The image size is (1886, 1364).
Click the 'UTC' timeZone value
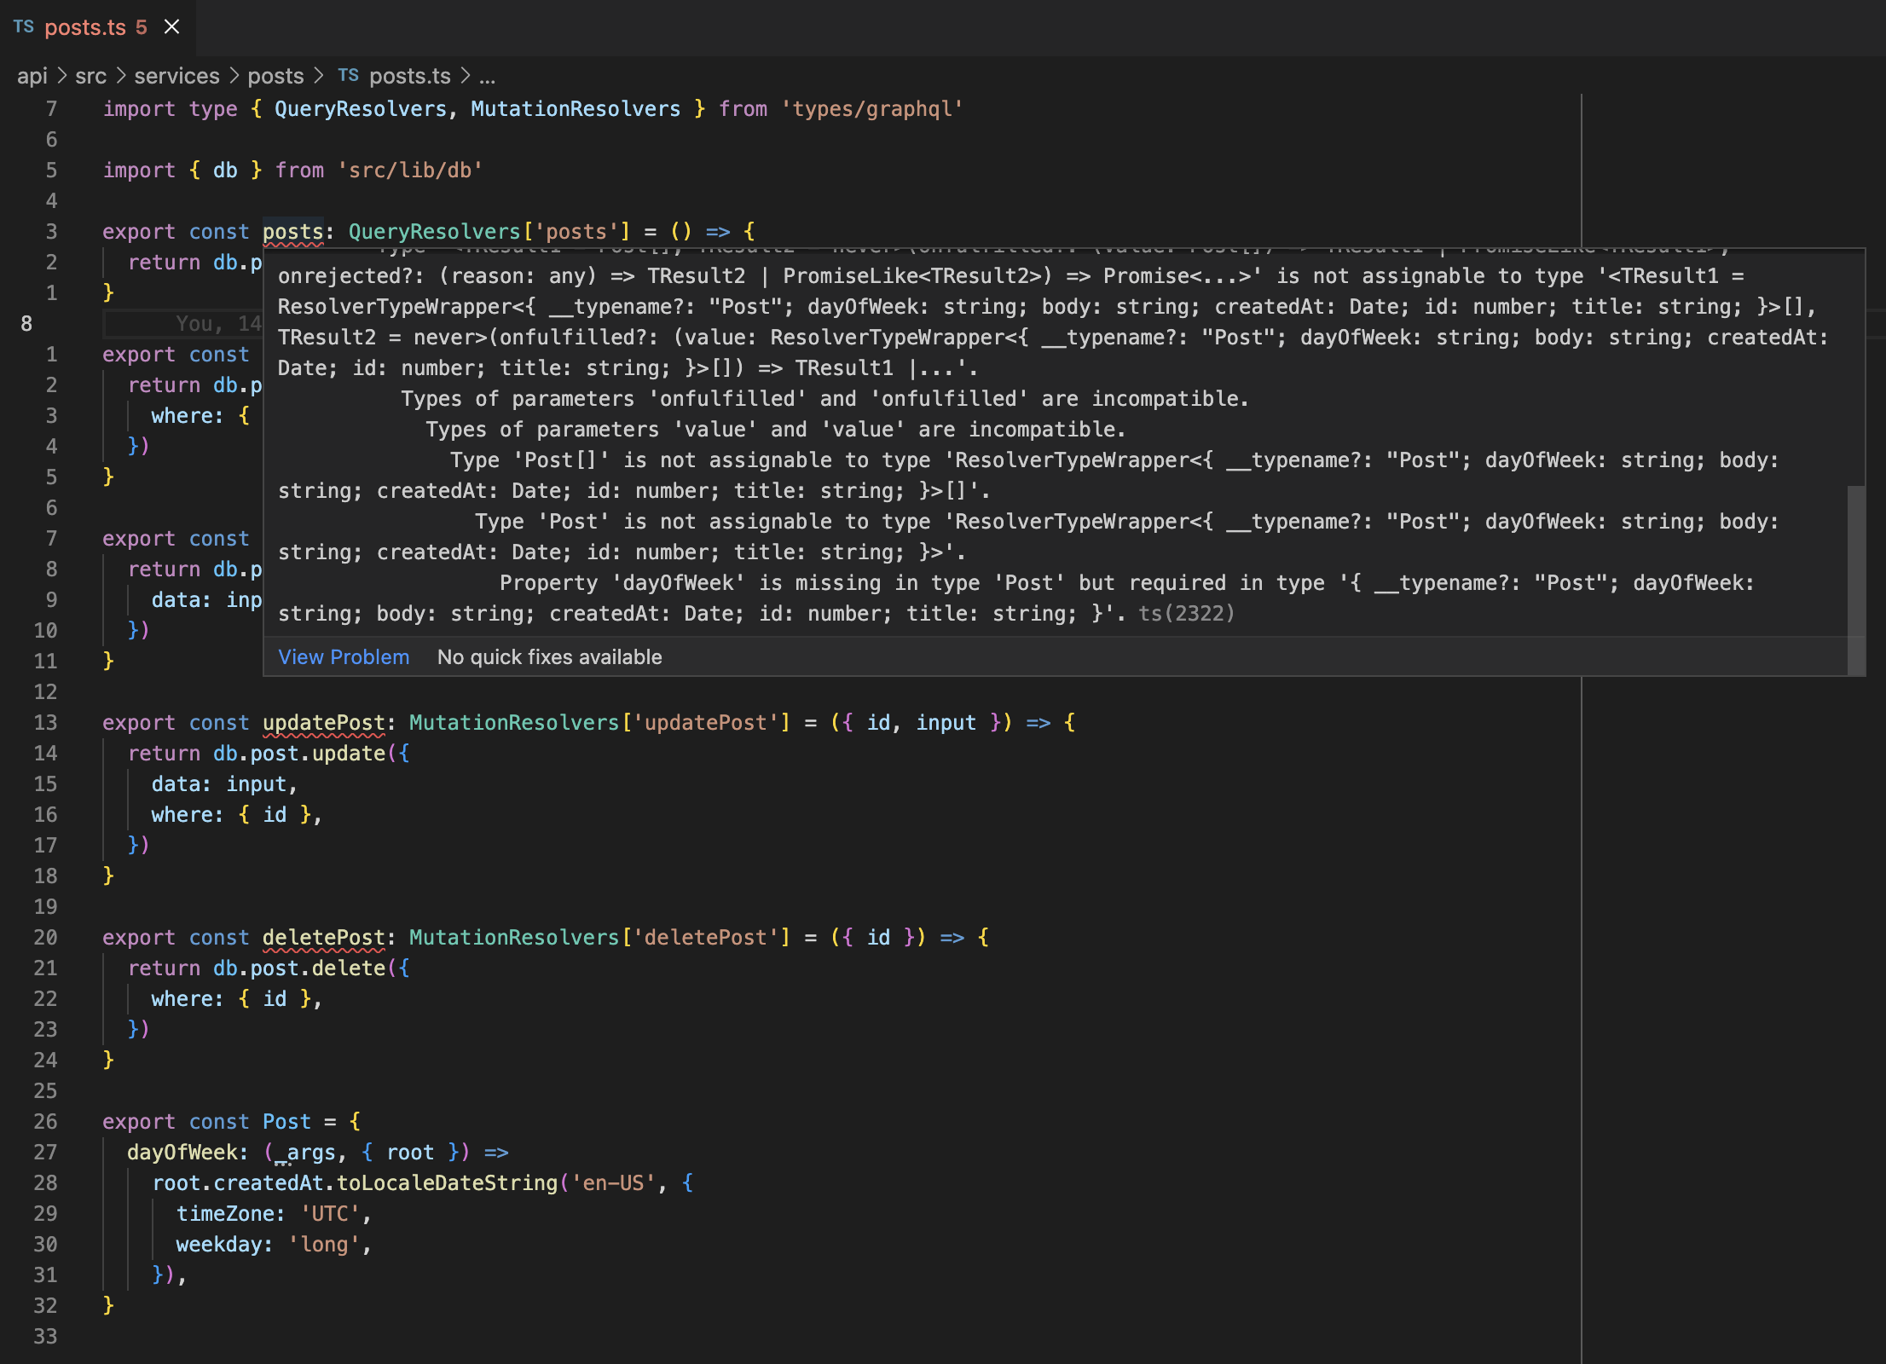click(329, 1214)
